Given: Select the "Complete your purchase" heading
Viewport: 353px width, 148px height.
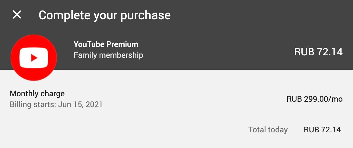Looking at the screenshot, I should (x=104, y=16).
